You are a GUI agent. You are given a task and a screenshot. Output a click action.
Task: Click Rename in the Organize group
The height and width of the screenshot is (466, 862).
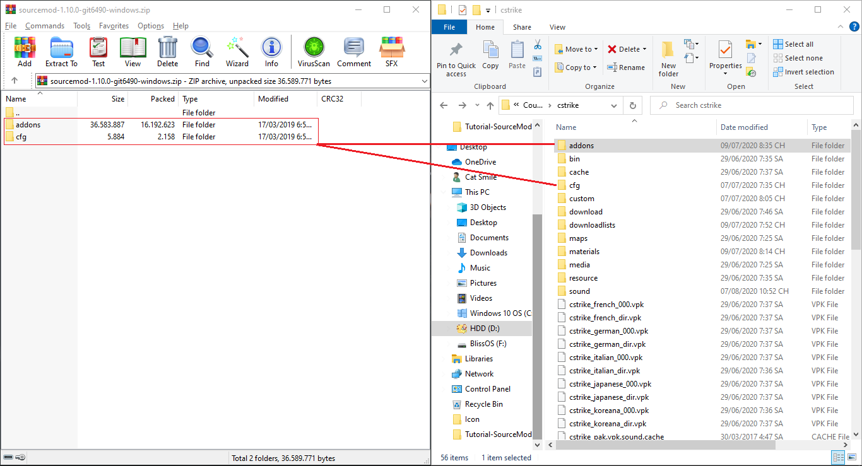626,67
